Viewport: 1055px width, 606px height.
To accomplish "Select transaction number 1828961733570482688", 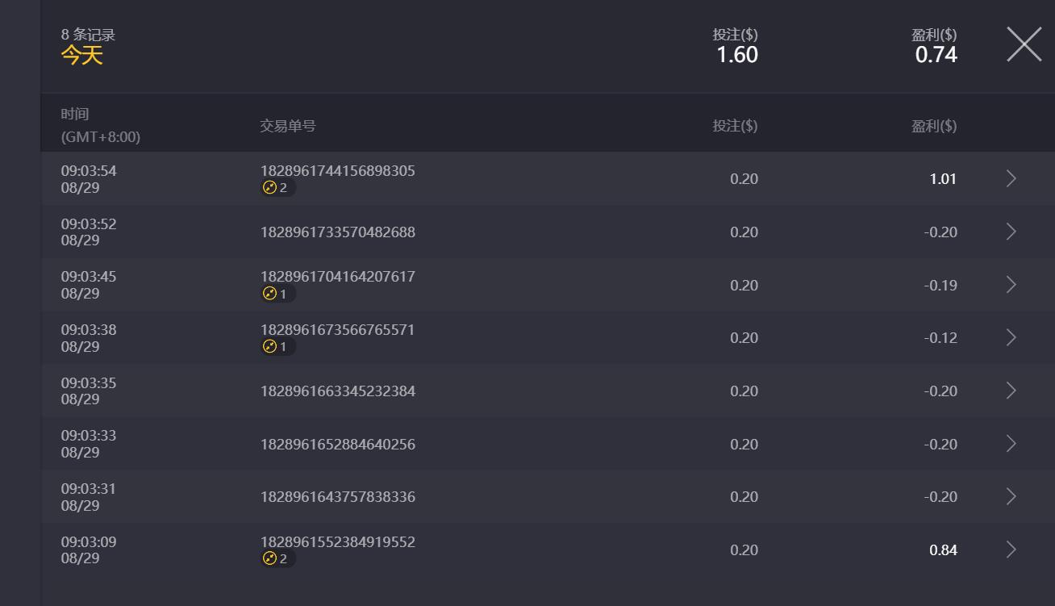I will [337, 232].
